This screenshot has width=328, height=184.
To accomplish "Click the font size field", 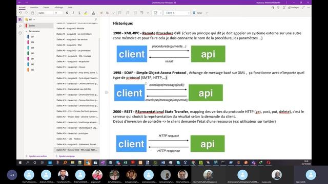I will [58, 13].
